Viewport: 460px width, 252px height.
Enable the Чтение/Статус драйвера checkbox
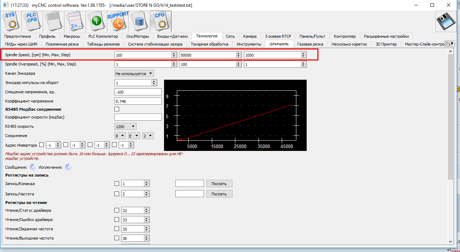click(117, 210)
